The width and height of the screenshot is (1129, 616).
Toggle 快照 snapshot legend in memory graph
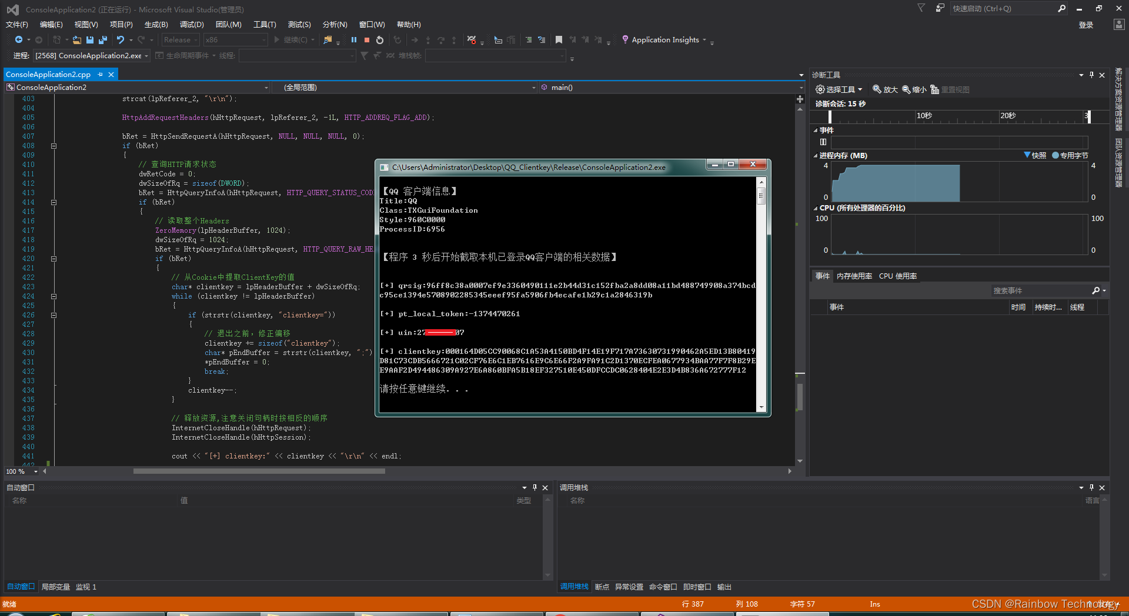(x=1035, y=155)
